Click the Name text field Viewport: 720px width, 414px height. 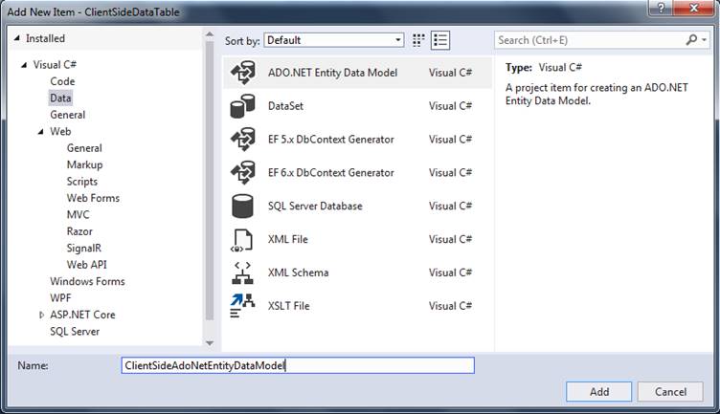(298, 365)
